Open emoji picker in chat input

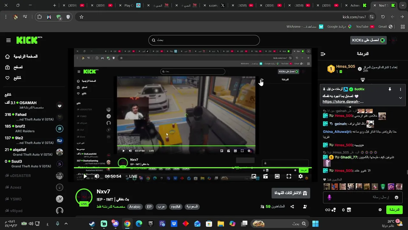click(x=397, y=197)
